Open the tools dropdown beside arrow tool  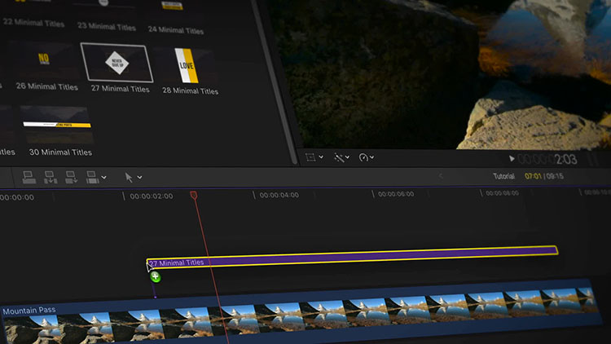coord(139,178)
